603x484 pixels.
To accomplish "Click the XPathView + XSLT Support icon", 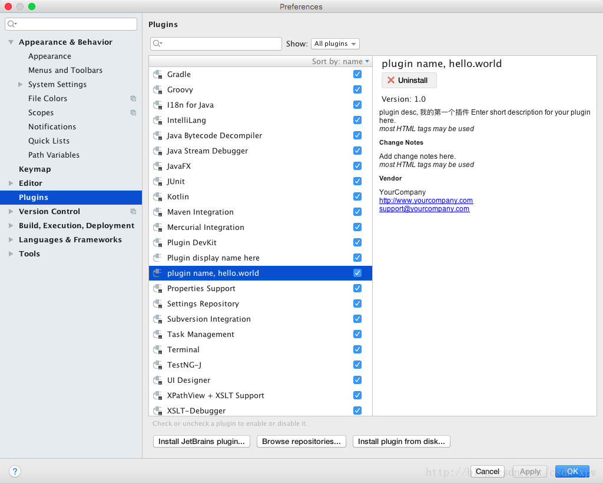I will [x=158, y=396].
